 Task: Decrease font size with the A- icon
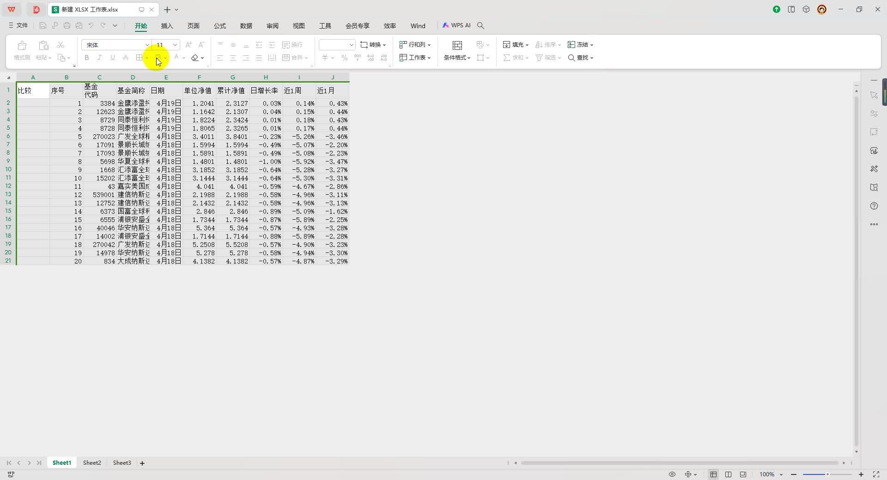pyautogui.click(x=201, y=45)
